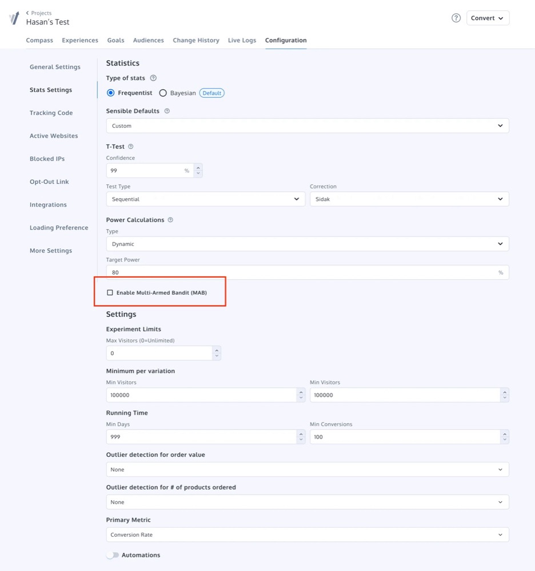The height and width of the screenshot is (571, 535).
Task: Select the Bayesian radio button
Action: [163, 93]
